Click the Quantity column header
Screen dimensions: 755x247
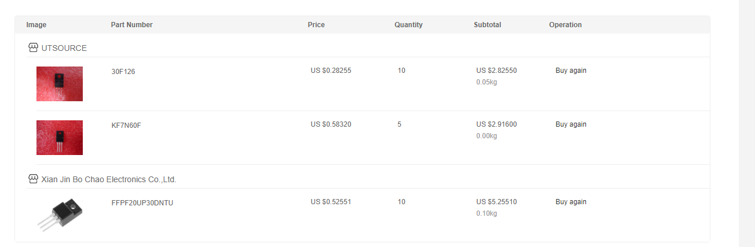point(409,25)
